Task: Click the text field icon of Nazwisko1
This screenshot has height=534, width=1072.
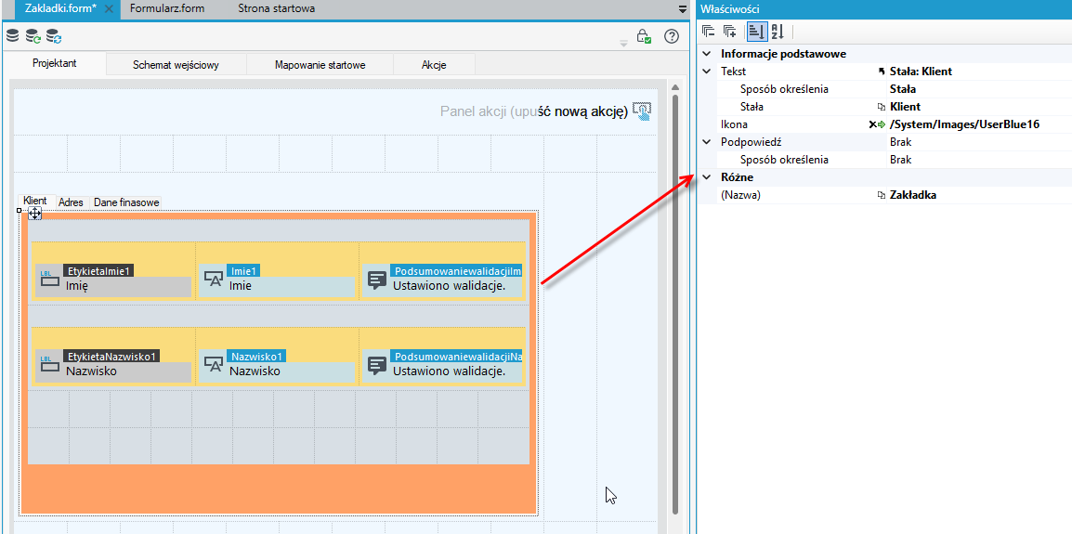Action: pos(214,364)
